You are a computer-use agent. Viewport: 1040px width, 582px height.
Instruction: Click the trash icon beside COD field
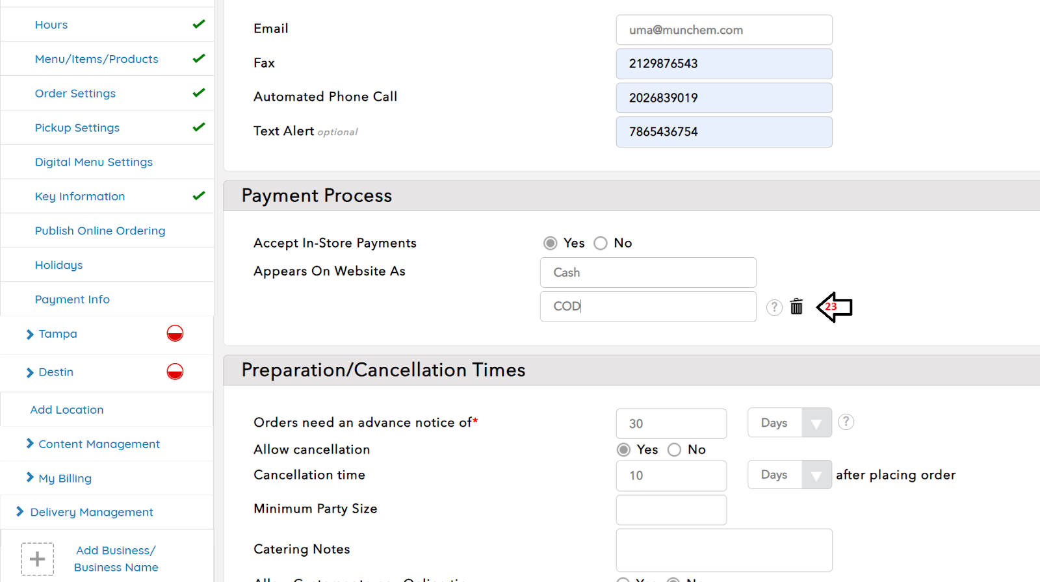point(796,307)
